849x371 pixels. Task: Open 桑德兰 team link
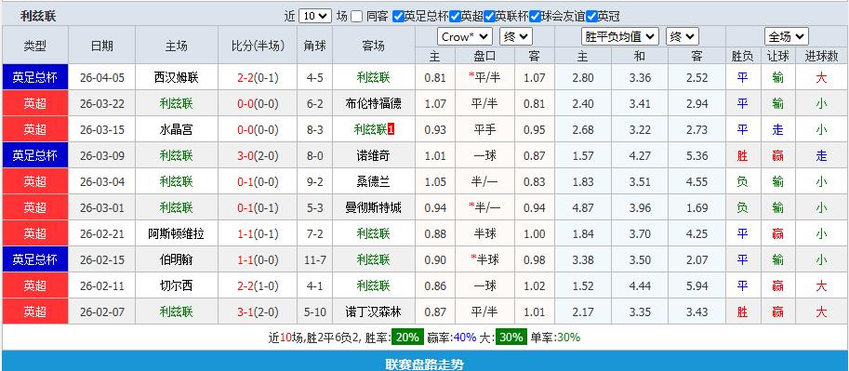pos(374,181)
